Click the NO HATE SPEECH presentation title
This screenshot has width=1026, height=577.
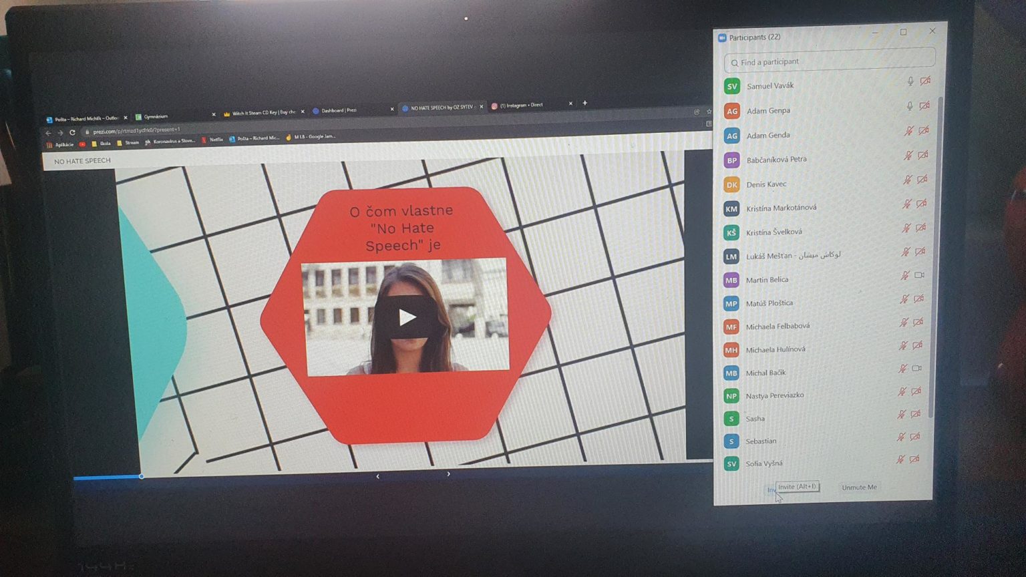[82, 161]
